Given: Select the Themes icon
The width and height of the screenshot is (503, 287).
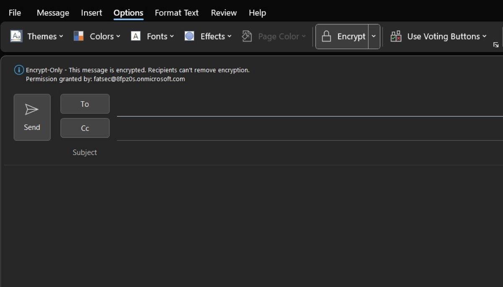Looking at the screenshot, I should (16, 36).
